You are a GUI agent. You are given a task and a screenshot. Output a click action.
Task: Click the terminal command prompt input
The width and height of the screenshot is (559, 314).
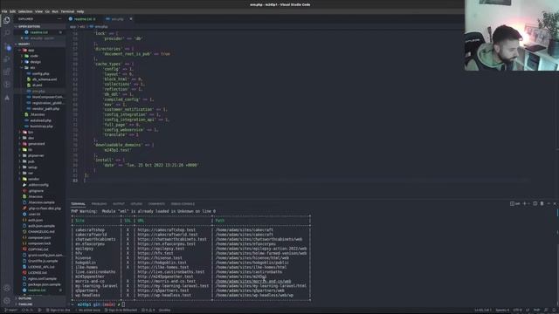tap(123, 304)
